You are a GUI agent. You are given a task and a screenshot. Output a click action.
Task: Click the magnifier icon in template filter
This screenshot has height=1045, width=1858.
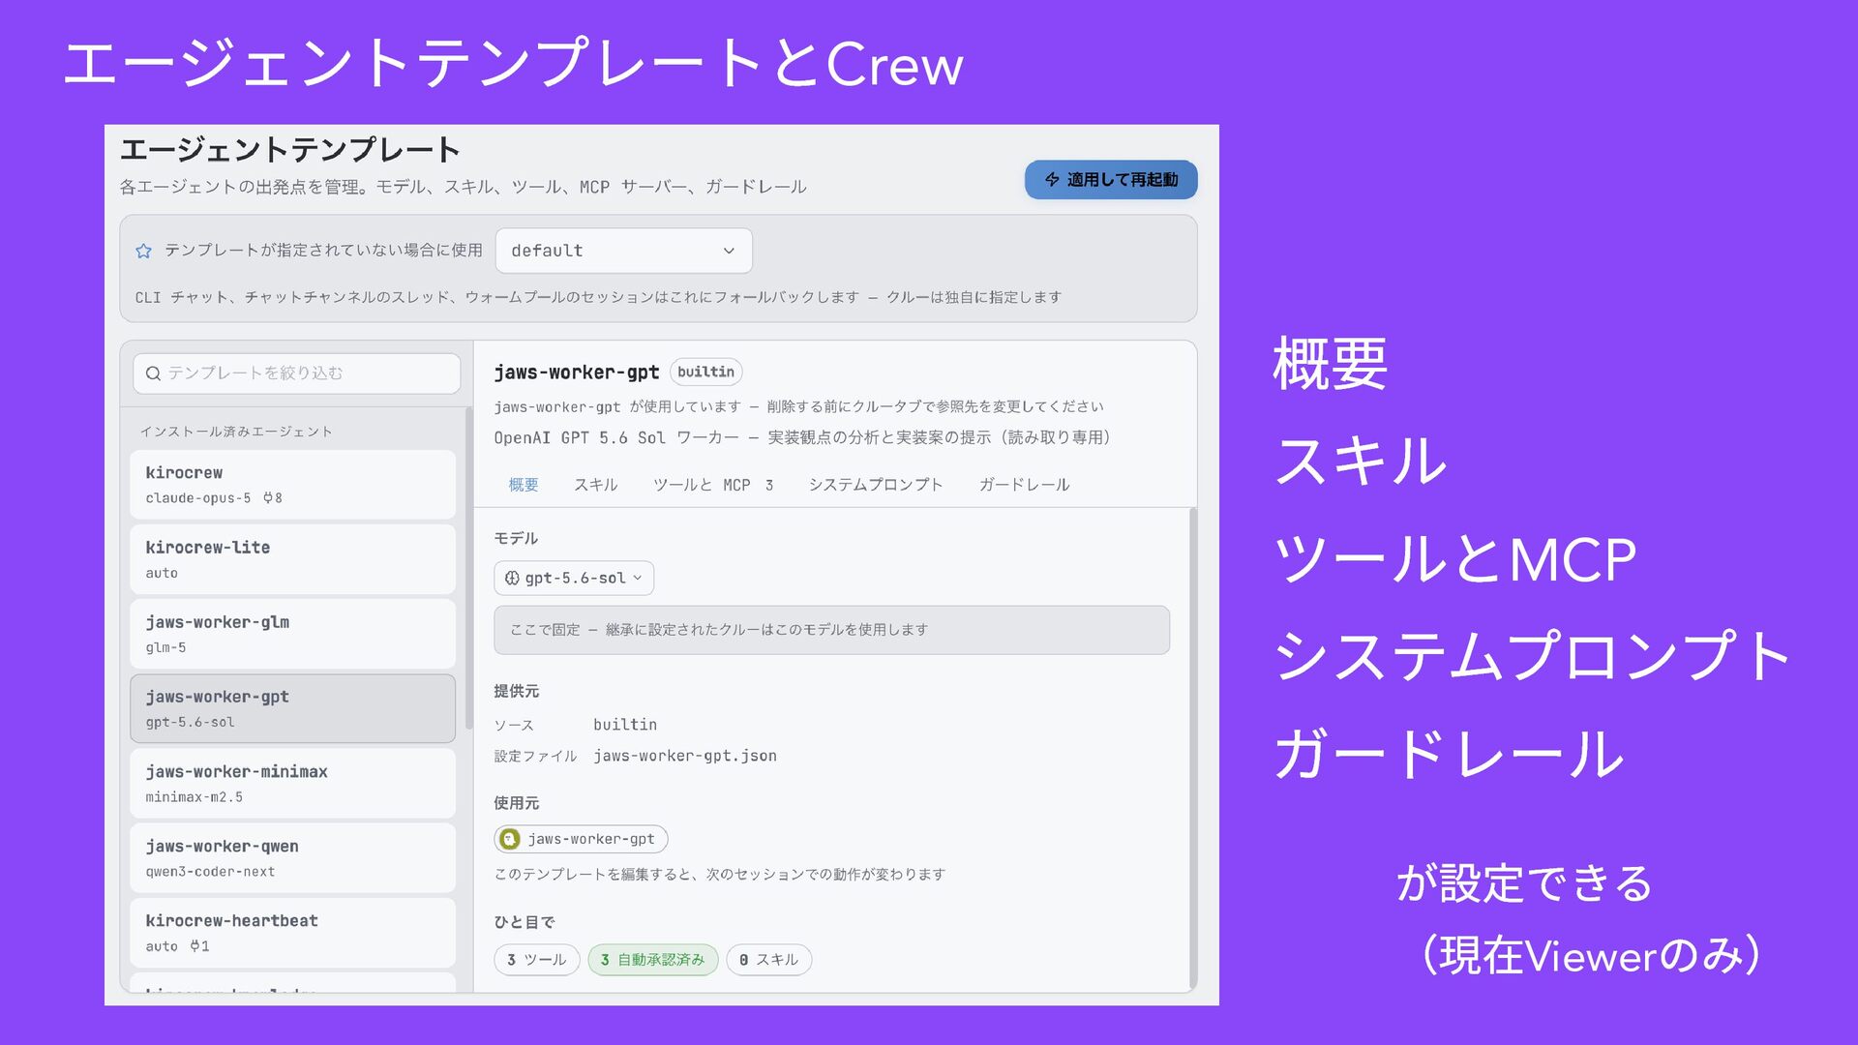coord(153,373)
